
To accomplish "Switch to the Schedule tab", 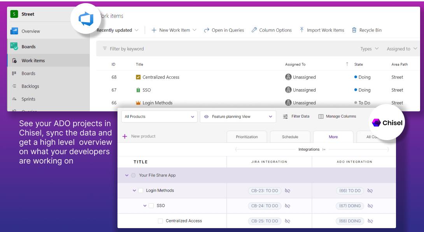I will pos(290,137).
